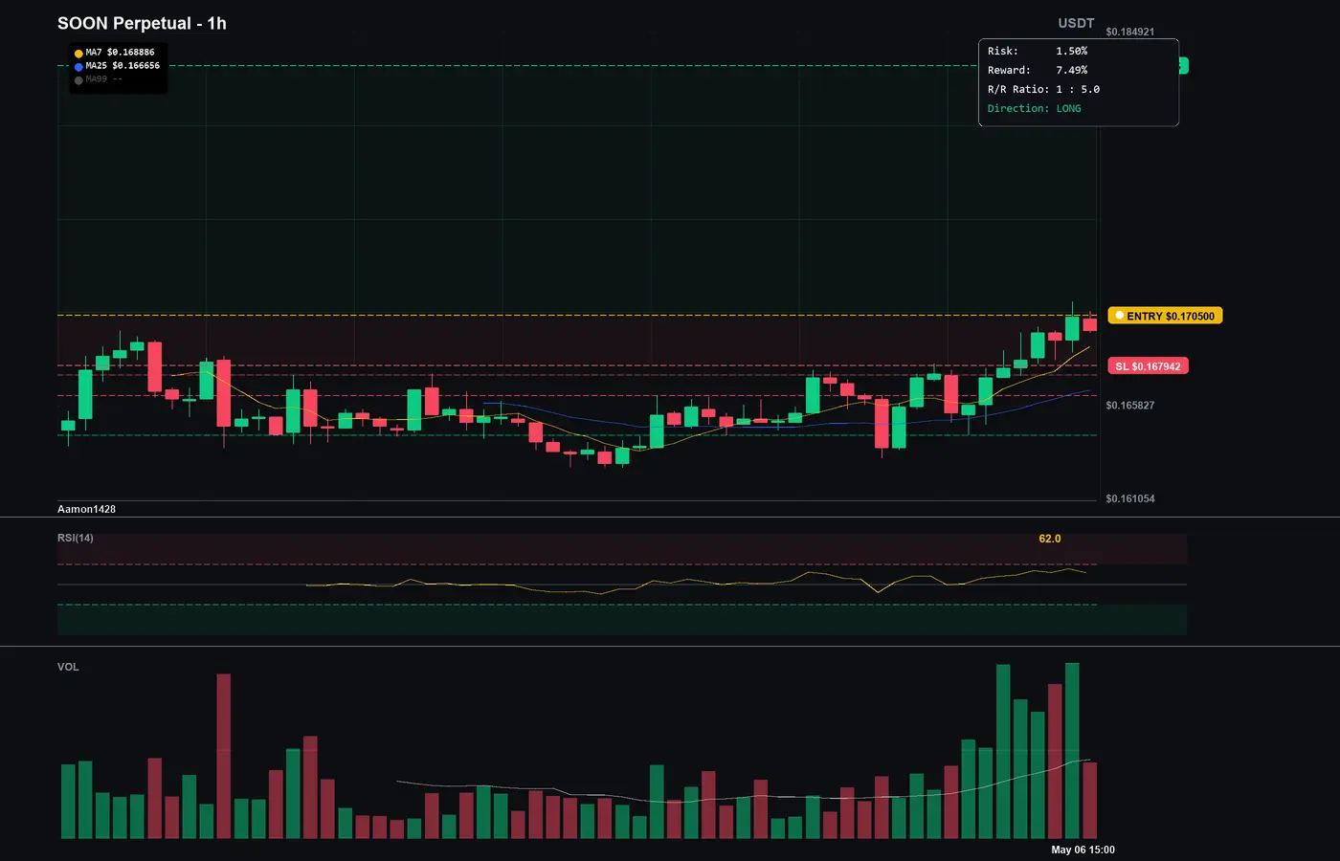Click the orange MA7 legend dot

click(x=78, y=54)
